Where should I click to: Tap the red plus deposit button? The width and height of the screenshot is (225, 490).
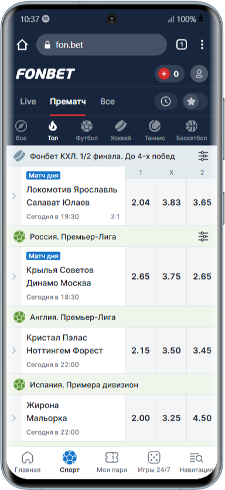click(164, 74)
